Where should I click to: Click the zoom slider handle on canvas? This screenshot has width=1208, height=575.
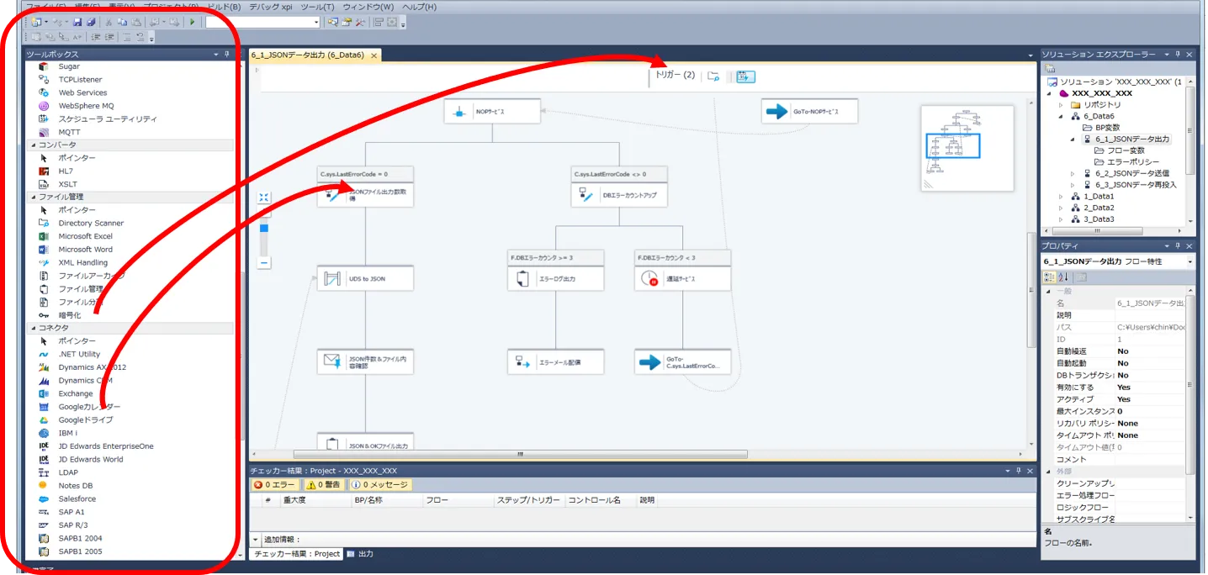pyautogui.click(x=264, y=228)
